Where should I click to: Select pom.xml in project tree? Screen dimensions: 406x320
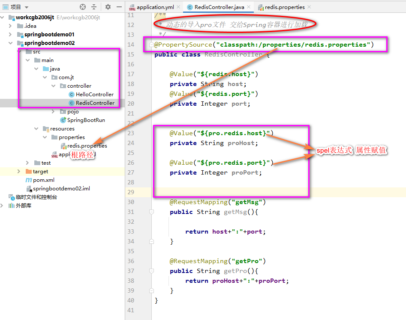coord(43,180)
